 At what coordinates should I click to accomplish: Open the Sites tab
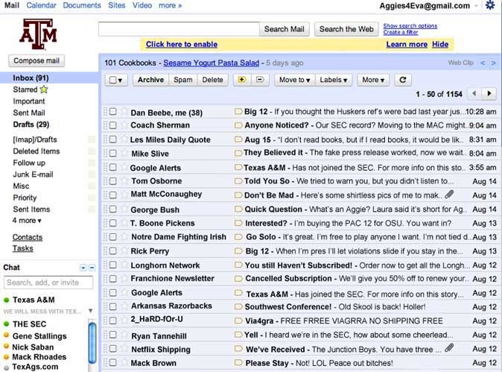[x=116, y=5]
